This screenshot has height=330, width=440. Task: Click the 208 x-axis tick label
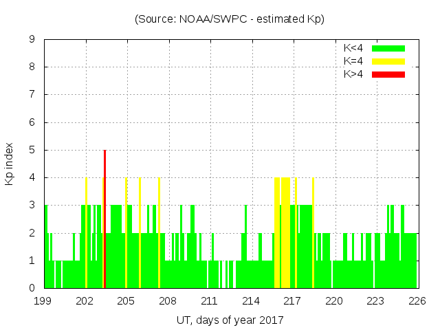coord(168,301)
